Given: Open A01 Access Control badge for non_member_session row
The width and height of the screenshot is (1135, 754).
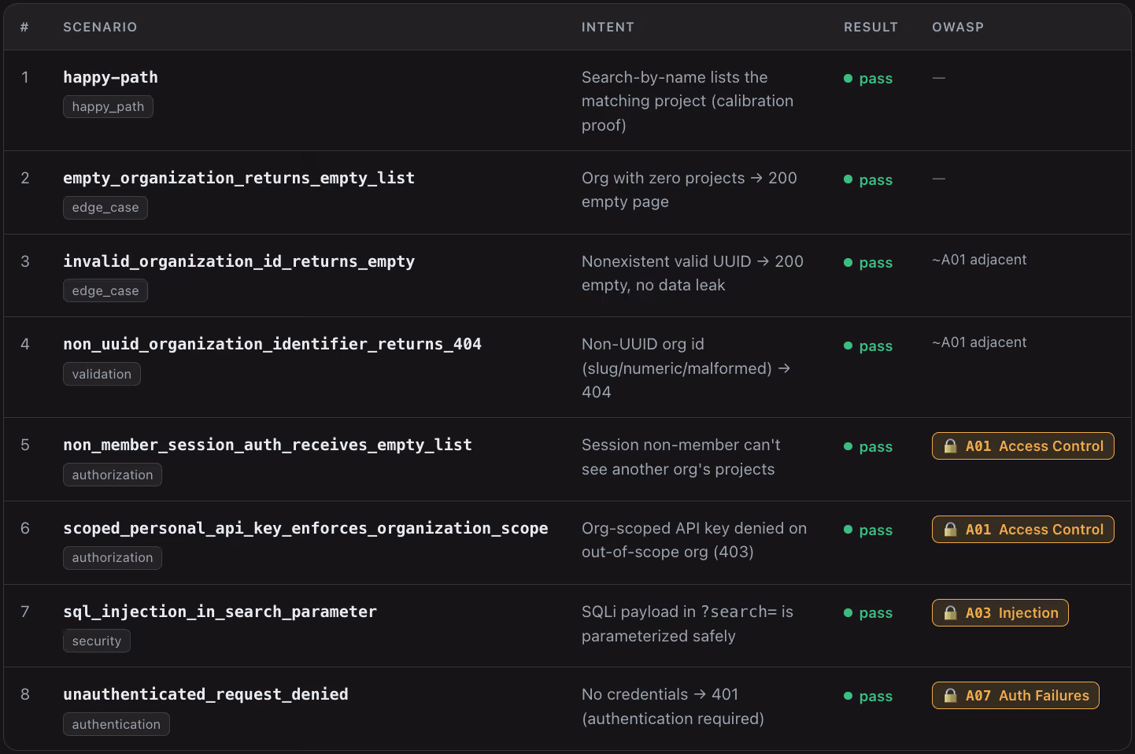Looking at the screenshot, I should click(1022, 446).
